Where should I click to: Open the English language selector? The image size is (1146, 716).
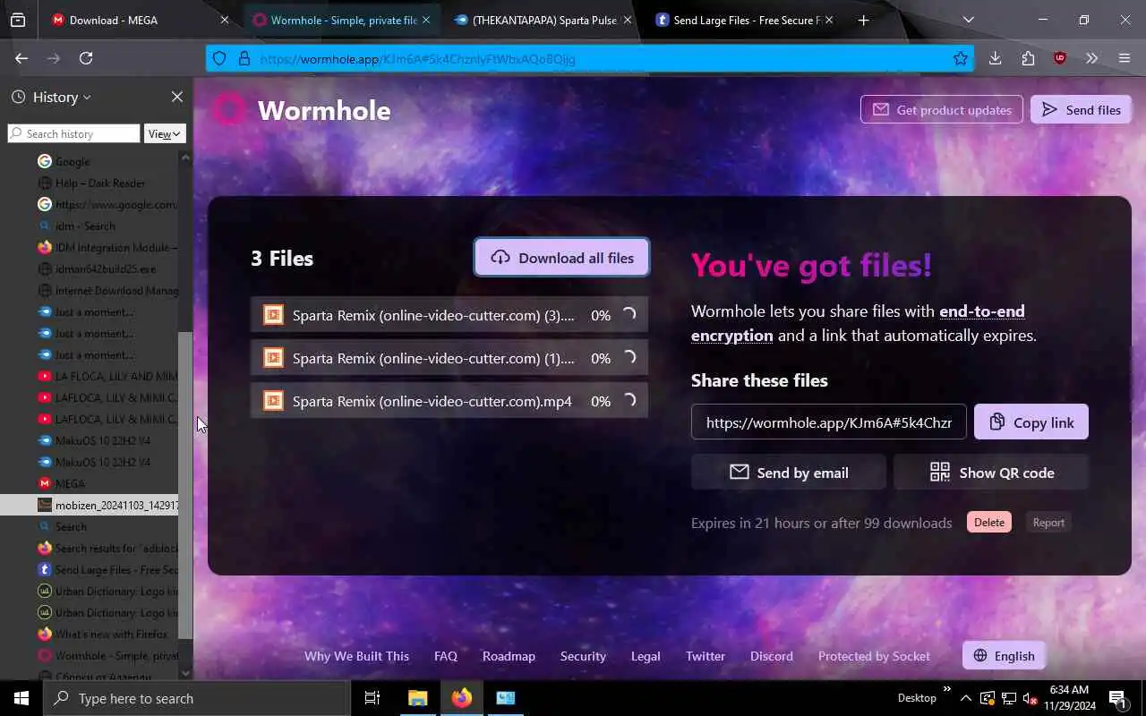pos(1004,656)
